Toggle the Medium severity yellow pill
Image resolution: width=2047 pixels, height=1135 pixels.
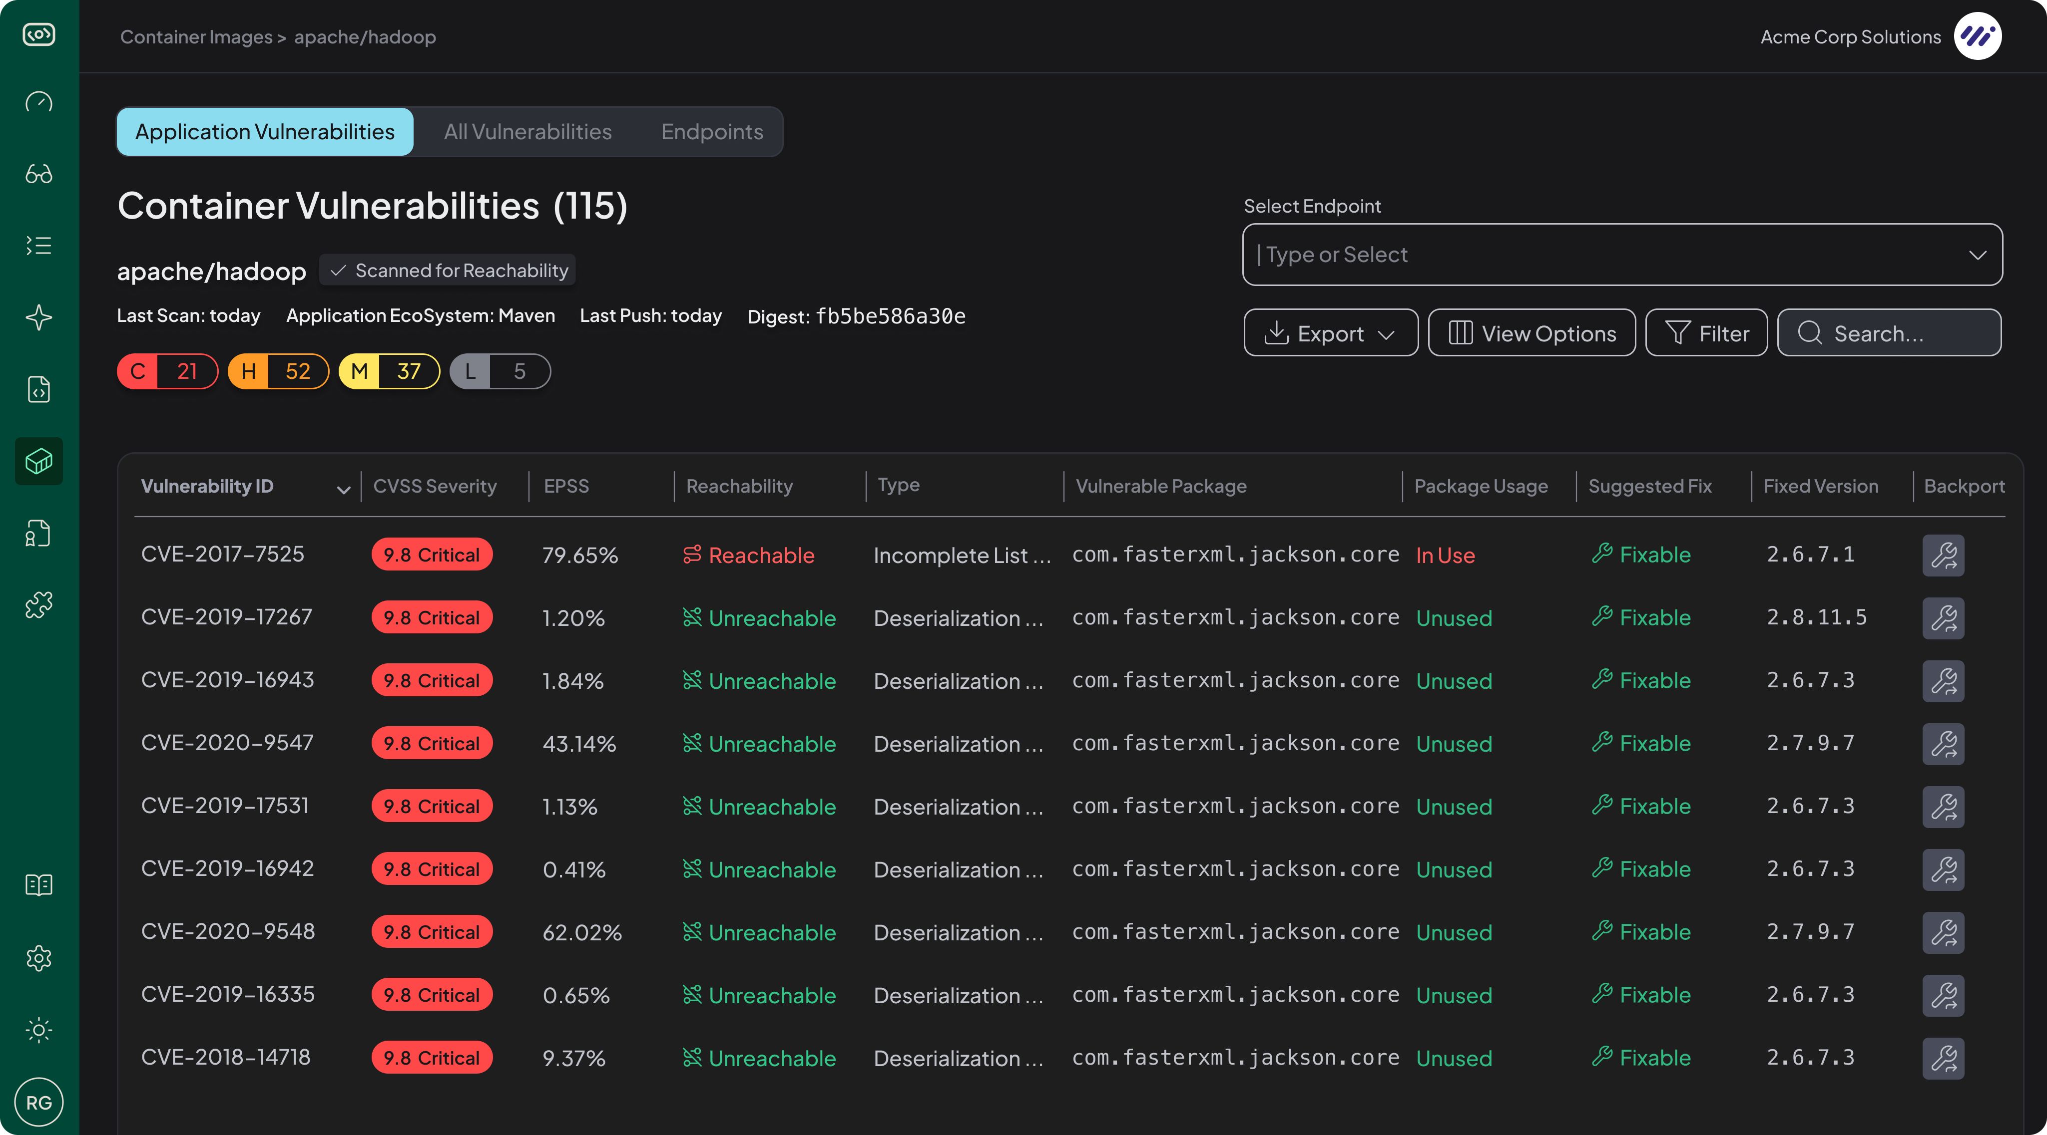click(x=390, y=371)
